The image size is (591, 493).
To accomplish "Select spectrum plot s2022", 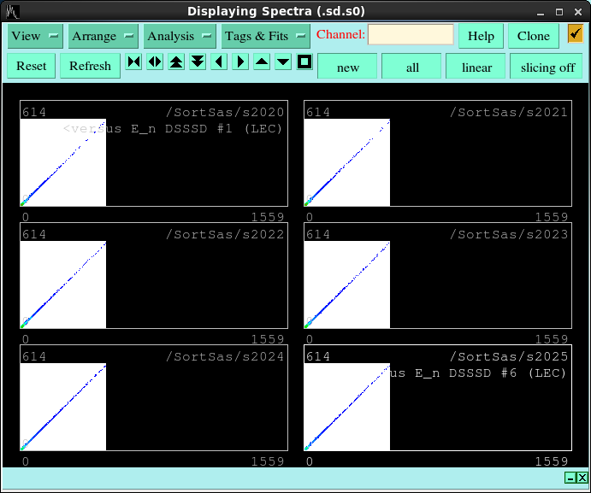I will tap(154, 276).
